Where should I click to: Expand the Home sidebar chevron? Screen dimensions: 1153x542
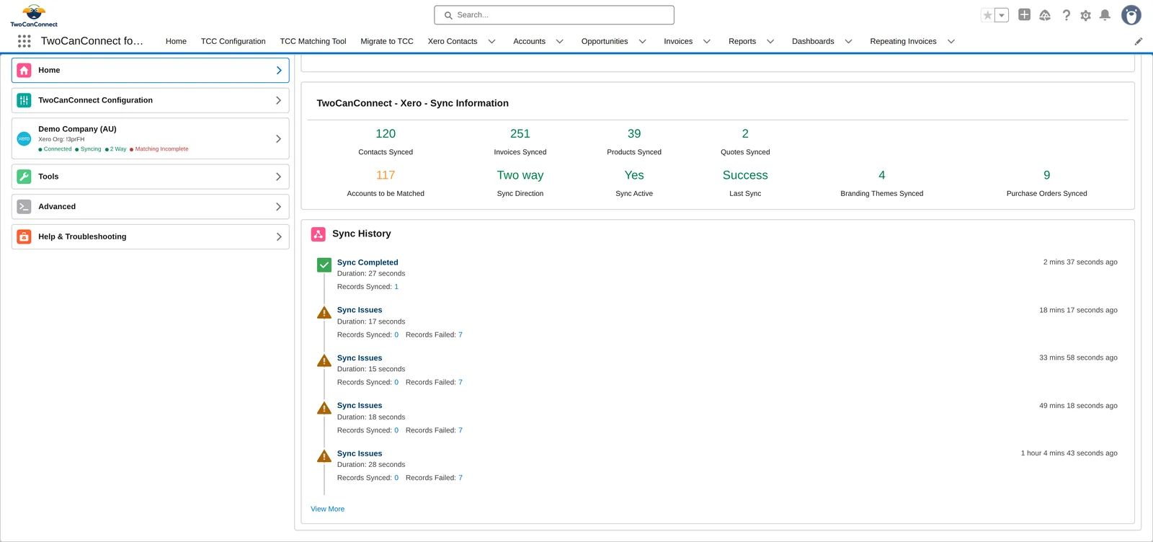pos(279,71)
